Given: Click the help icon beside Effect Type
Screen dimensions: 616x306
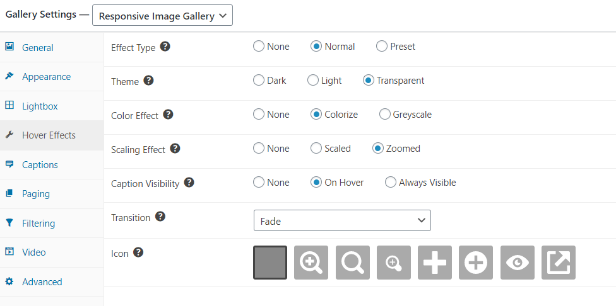Looking at the screenshot, I should (165, 47).
